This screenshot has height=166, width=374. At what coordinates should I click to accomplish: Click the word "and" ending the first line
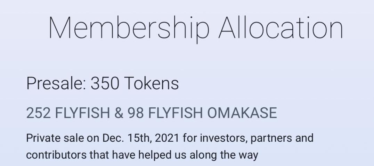304,138
